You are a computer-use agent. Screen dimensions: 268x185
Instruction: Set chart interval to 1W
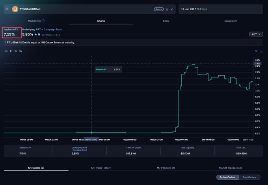(20, 51)
